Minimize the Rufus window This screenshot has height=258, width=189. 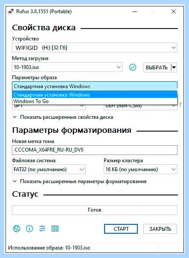coord(135,11)
